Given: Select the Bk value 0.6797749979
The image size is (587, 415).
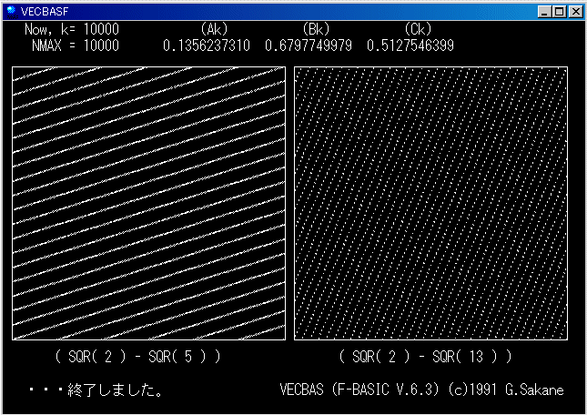Looking at the screenshot, I should tap(309, 46).
